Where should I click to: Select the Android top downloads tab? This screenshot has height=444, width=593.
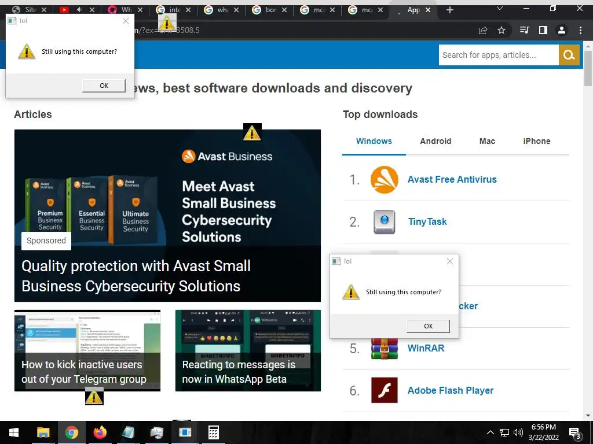(x=435, y=141)
